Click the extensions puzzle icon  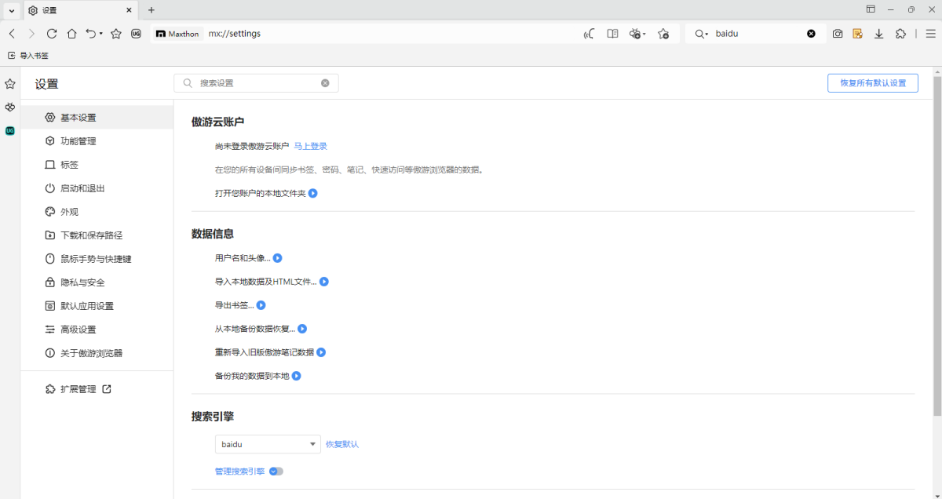click(900, 34)
